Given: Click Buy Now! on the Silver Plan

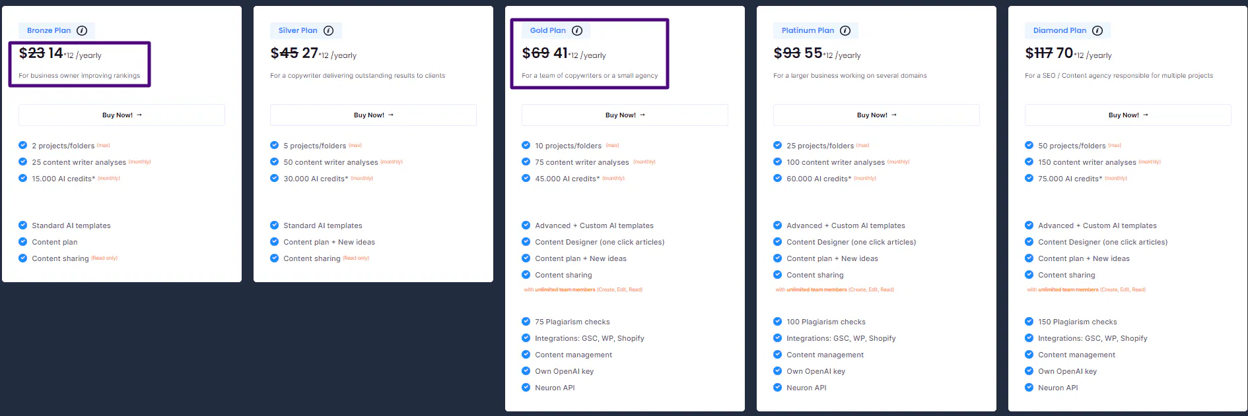Looking at the screenshot, I should click(373, 115).
